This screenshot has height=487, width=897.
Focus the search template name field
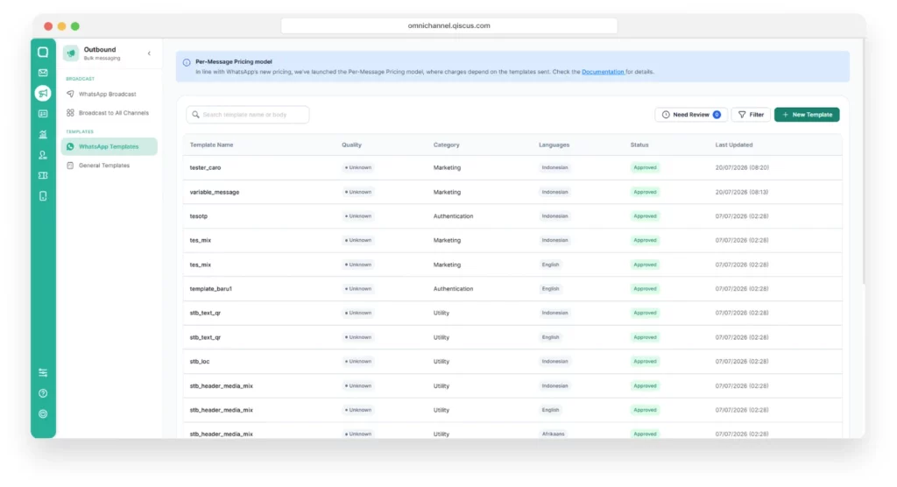tap(248, 115)
